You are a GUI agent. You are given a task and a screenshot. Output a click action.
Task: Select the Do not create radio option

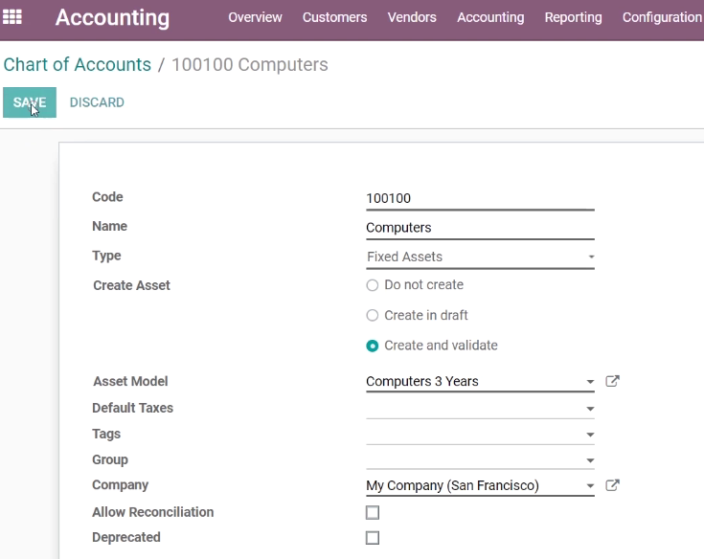[x=373, y=285]
